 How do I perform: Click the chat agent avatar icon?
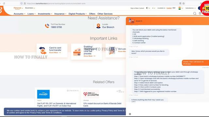coord(131,21)
